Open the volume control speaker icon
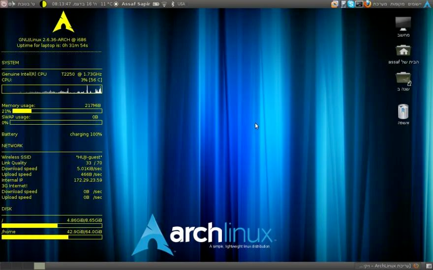 [11, 4]
